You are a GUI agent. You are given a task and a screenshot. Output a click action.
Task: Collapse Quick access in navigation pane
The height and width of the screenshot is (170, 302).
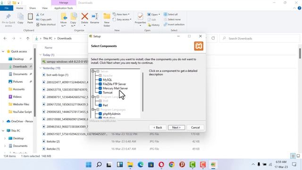pyautogui.click(x=3, y=51)
